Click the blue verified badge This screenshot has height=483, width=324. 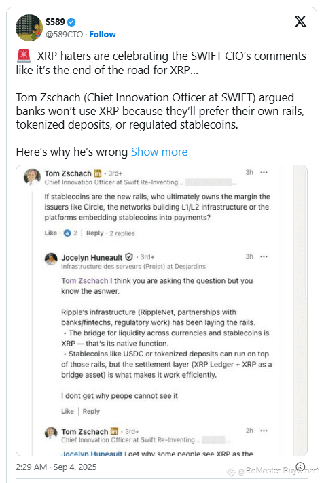point(71,22)
